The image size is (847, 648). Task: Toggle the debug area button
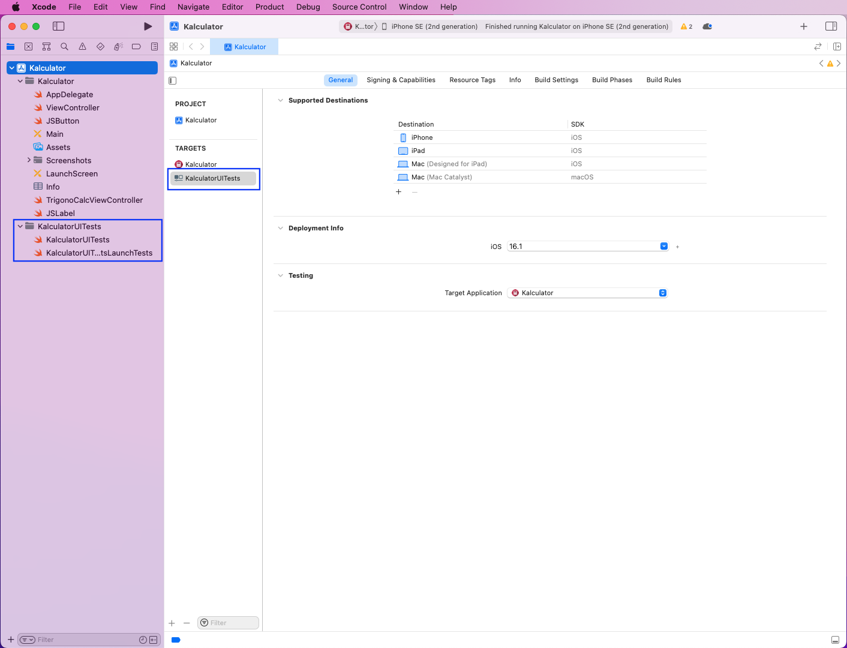point(835,640)
